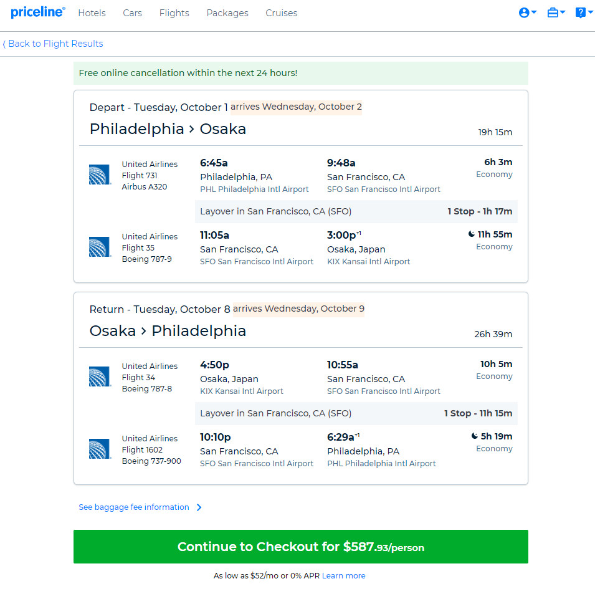Click KIX Kansai Intl Airport under 3:00p
595x604 pixels.
[x=369, y=262]
